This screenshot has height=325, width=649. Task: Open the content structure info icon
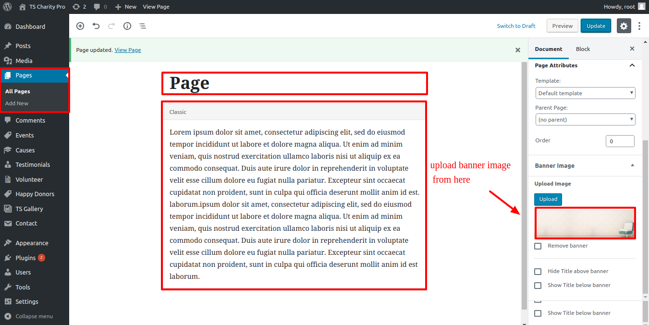click(x=127, y=26)
